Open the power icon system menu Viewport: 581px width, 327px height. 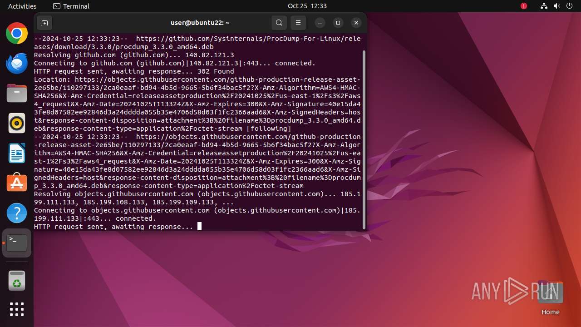tap(570, 6)
